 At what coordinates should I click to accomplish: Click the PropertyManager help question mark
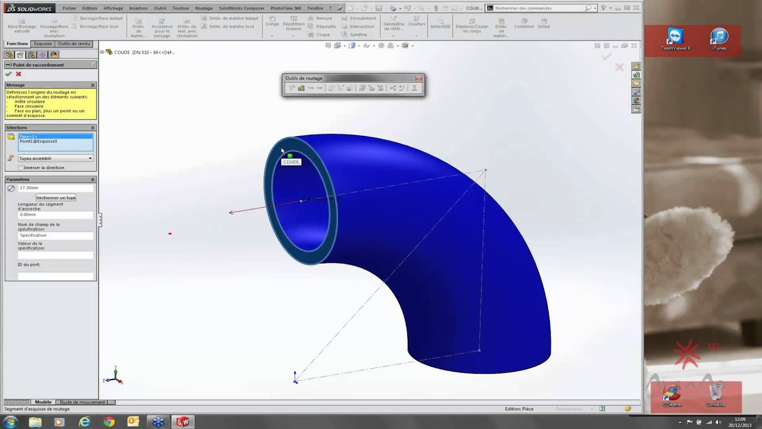tap(92, 64)
